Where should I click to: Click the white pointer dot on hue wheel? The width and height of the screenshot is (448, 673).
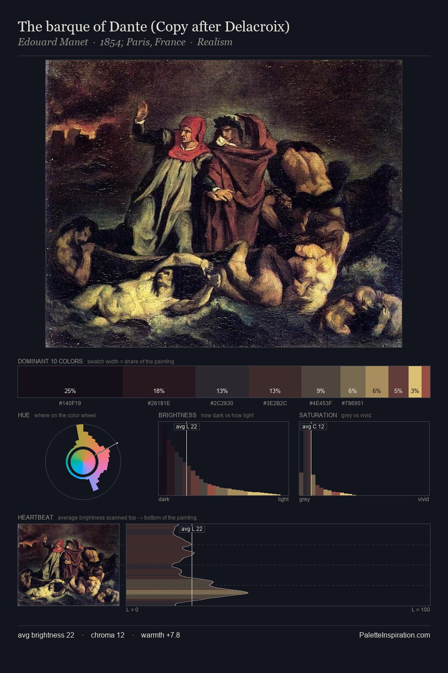(117, 443)
